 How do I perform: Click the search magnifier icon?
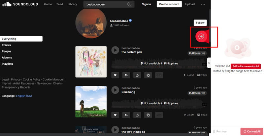[x=129, y=4]
